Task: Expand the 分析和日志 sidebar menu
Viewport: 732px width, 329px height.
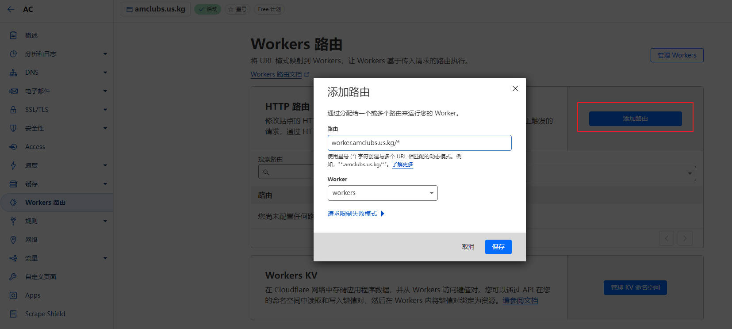Action: click(105, 54)
